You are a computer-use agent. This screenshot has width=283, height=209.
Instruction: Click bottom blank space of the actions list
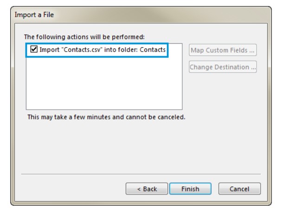click(x=104, y=101)
